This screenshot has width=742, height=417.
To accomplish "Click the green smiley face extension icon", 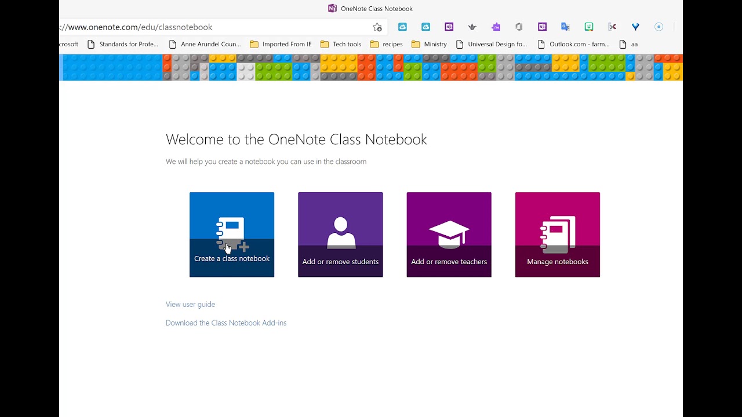I will point(589,27).
